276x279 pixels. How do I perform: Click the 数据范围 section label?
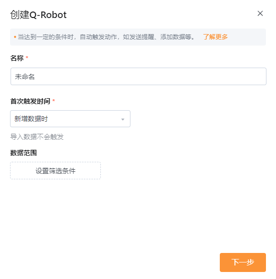[x=24, y=153]
